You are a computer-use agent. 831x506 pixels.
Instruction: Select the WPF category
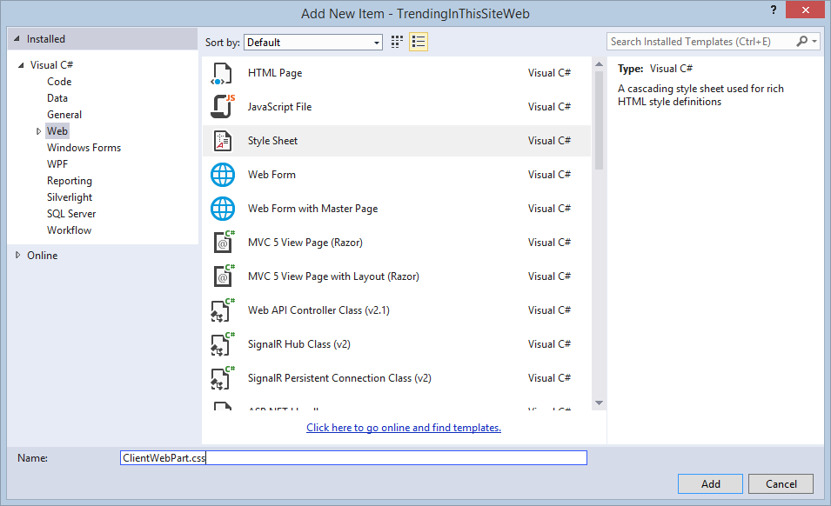[x=57, y=164]
